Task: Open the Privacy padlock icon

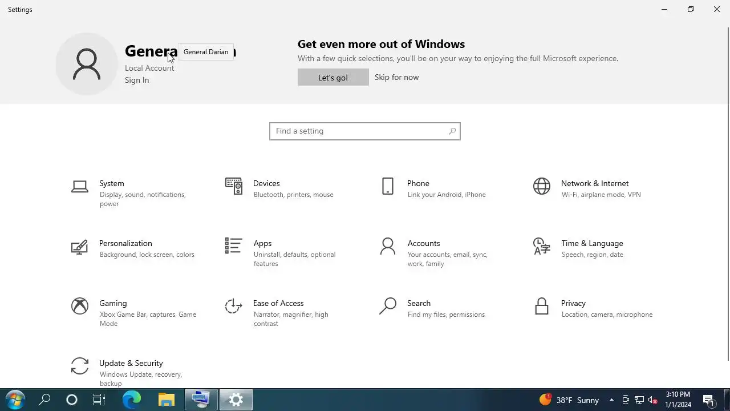Action: coord(542,306)
